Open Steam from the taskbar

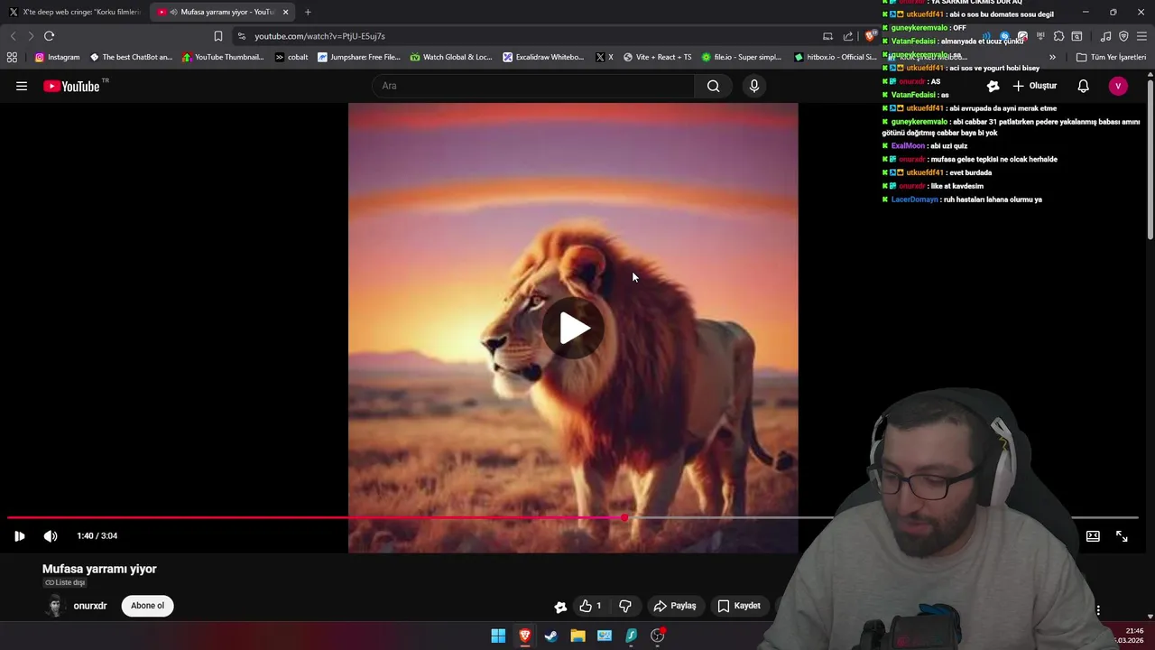pos(551,636)
